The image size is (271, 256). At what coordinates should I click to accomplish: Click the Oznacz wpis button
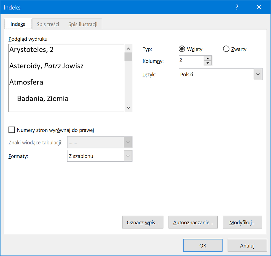[143, 222]
